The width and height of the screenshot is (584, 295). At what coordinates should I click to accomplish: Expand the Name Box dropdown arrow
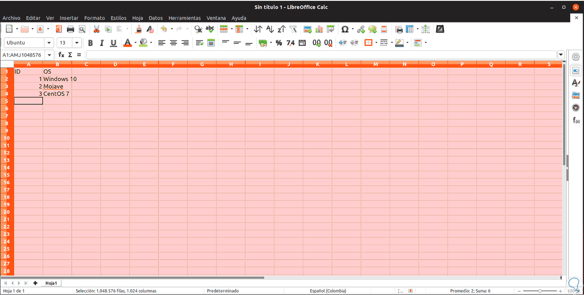point(50,55)
